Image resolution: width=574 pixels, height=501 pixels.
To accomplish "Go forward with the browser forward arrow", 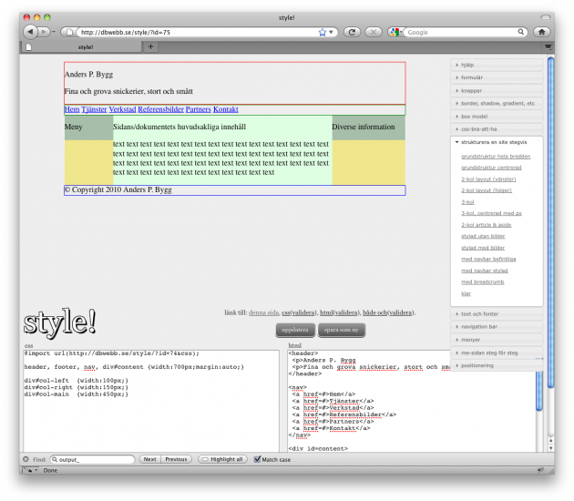I will [x=44, y=32].
